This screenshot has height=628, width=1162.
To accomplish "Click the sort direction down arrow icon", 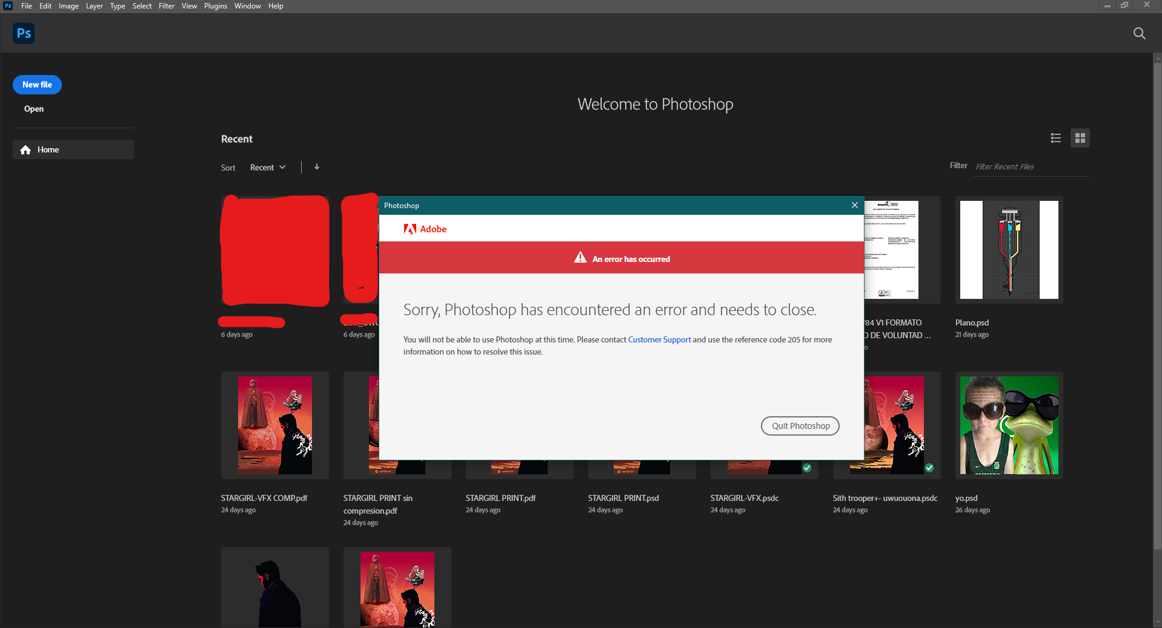I will point(316,167).
